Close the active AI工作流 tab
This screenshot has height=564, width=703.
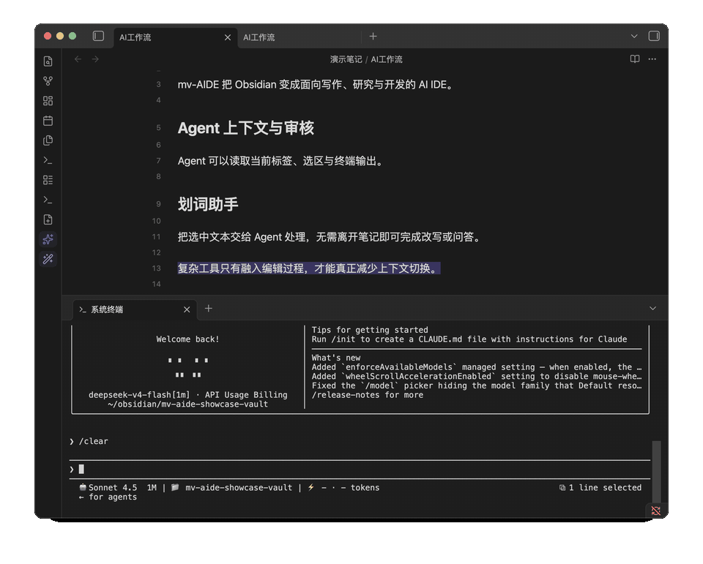click(228, 37)
